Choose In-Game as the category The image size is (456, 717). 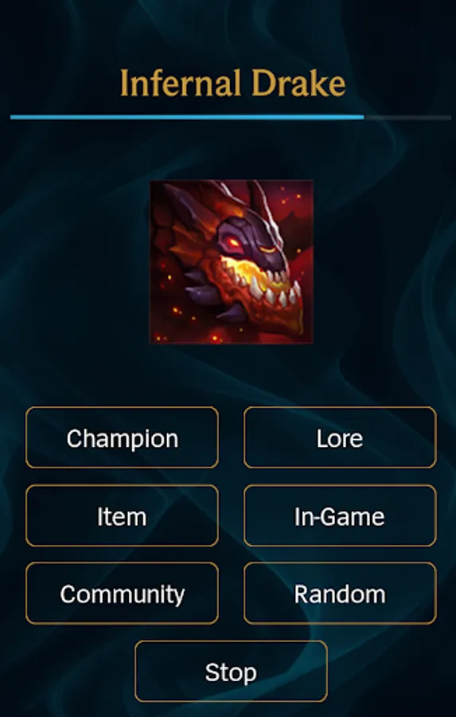click(340, 515)
